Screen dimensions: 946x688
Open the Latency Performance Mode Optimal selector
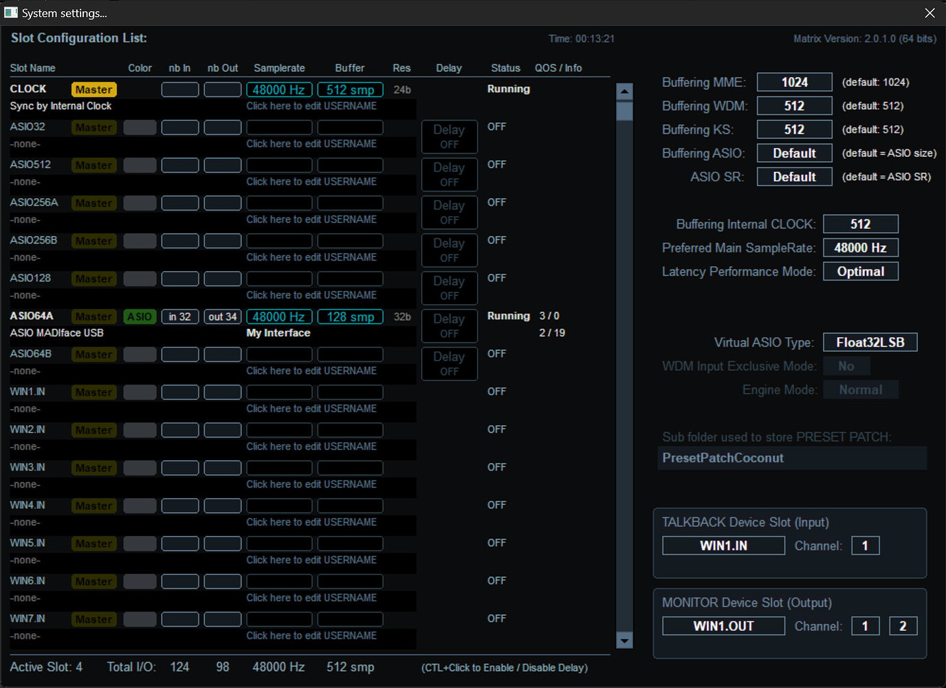[860, 271]
